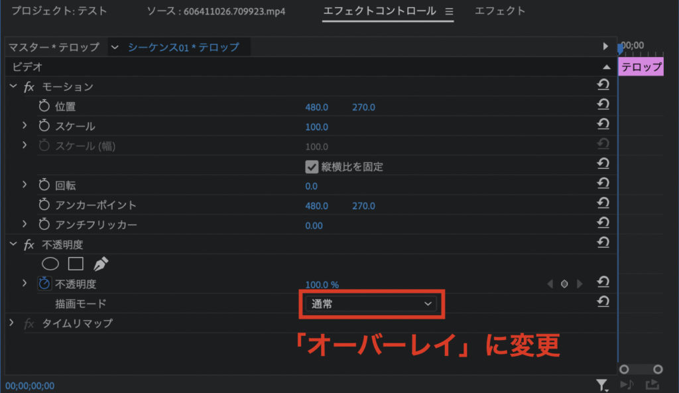The width and height of the screenshot is (679, 393).
Task: Open the エフェクトコントロール panel menu
Action: (449, 12)
